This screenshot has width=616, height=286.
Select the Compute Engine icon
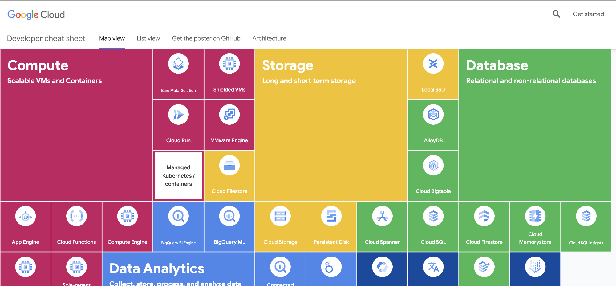point(128,216)
